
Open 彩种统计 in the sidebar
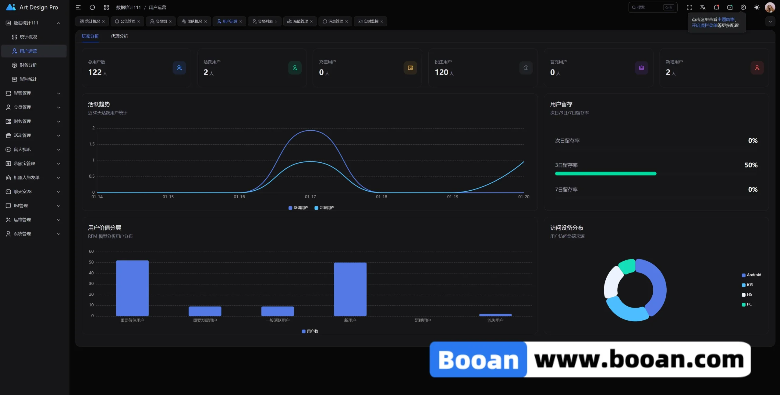coord(34,79)
